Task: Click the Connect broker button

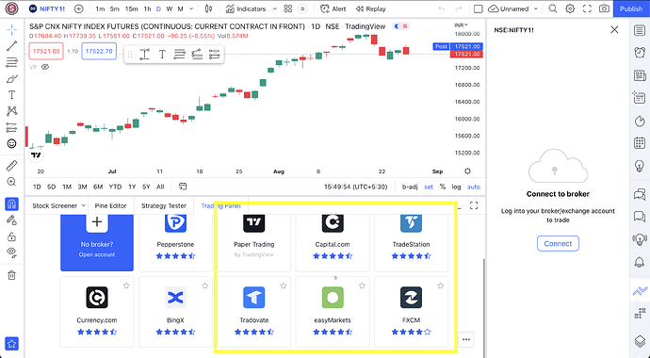Action: (x=558, y=244)
